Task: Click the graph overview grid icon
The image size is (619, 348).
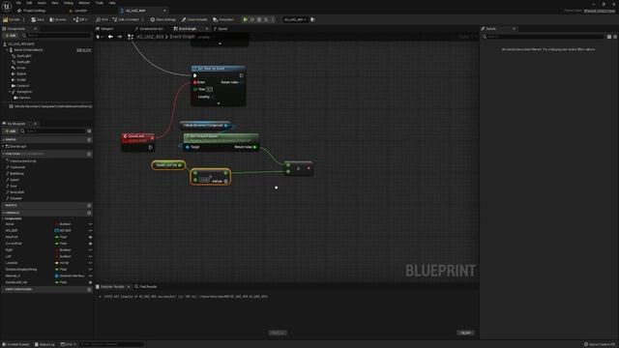Action: point(131,37)
